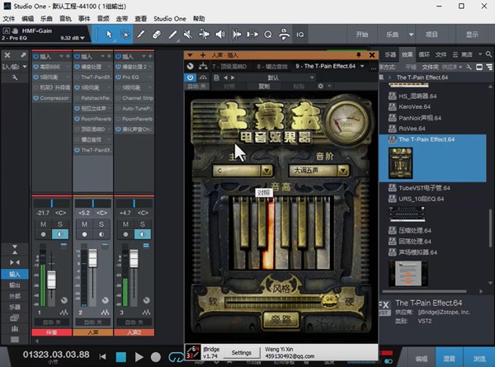Screen dimensions: 495x367
Task: Select the Listen (speaker) tool
Action: click(220, 34)
